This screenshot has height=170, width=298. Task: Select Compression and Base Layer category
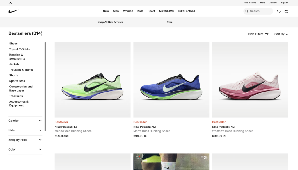coord(21,88)
